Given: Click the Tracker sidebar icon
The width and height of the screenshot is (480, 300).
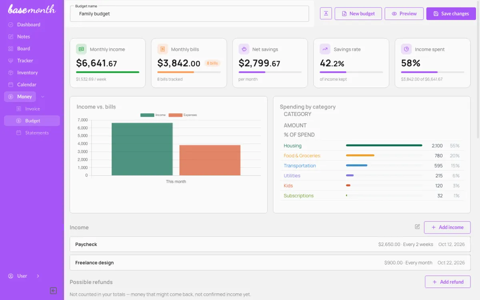Looking at the screenshot, I should click(x=11, y=61).
